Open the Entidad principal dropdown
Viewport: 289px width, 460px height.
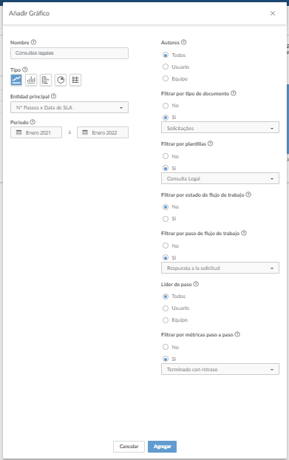coord(69,107)
